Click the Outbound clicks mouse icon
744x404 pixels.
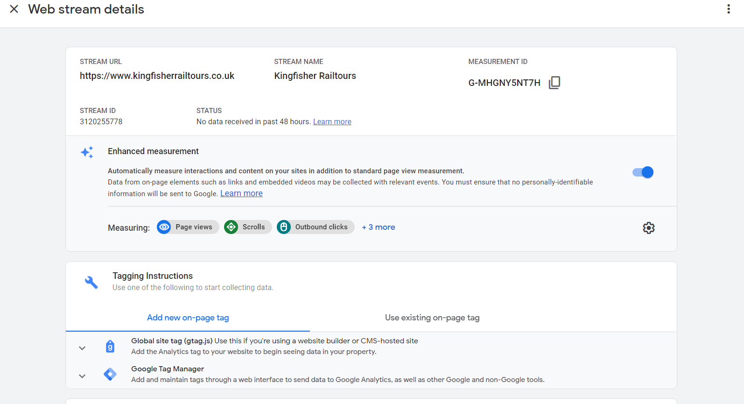tap(284, 227)
